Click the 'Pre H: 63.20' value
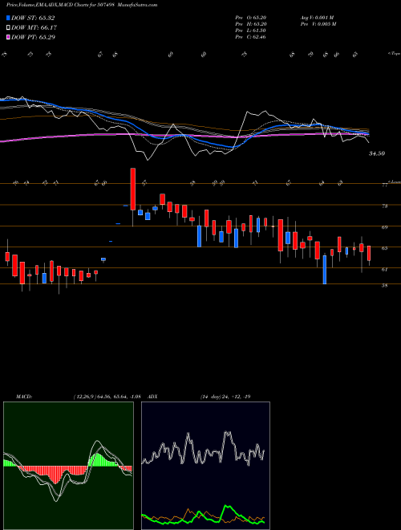401x530 pixels. (250, 24)
